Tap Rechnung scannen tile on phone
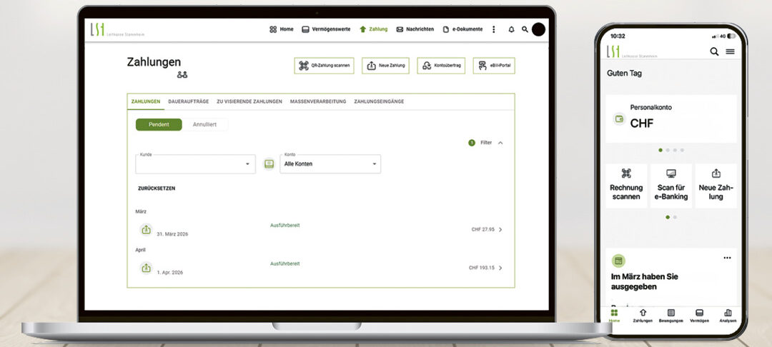 626,186
